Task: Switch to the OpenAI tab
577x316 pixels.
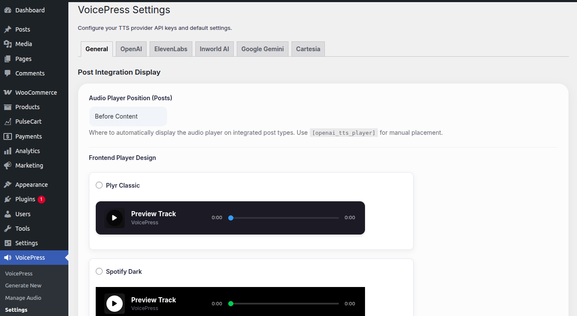Action: [131, 49]
